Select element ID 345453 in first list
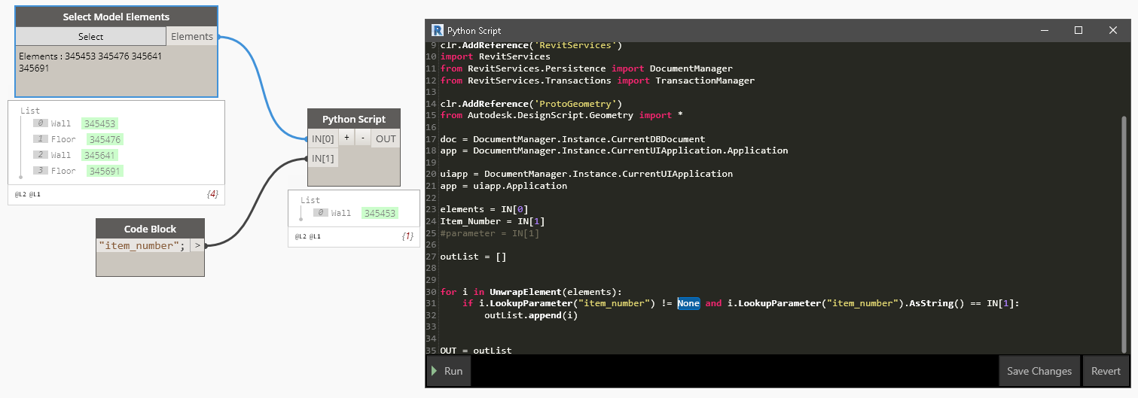1138x398 pixels. (99, 123)
